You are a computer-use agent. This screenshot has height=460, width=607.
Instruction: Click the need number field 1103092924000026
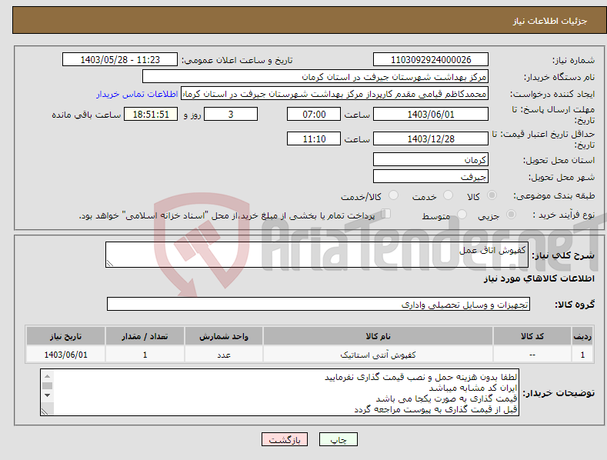[x=431, y=60]
